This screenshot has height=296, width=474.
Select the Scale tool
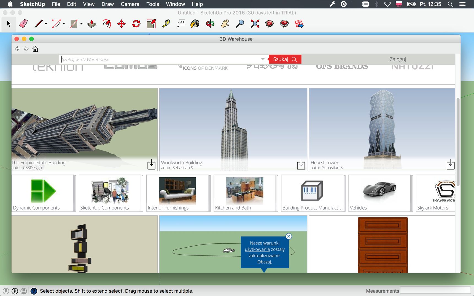(151, 24)
